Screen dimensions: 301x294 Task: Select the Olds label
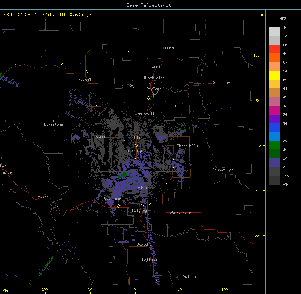(135, 138)
